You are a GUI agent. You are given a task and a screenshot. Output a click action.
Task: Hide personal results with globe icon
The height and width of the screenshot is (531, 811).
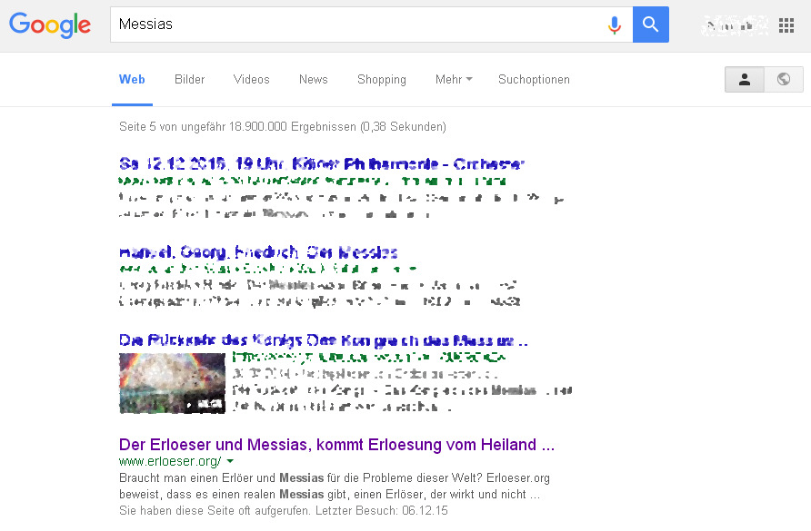tap(784, 80)
